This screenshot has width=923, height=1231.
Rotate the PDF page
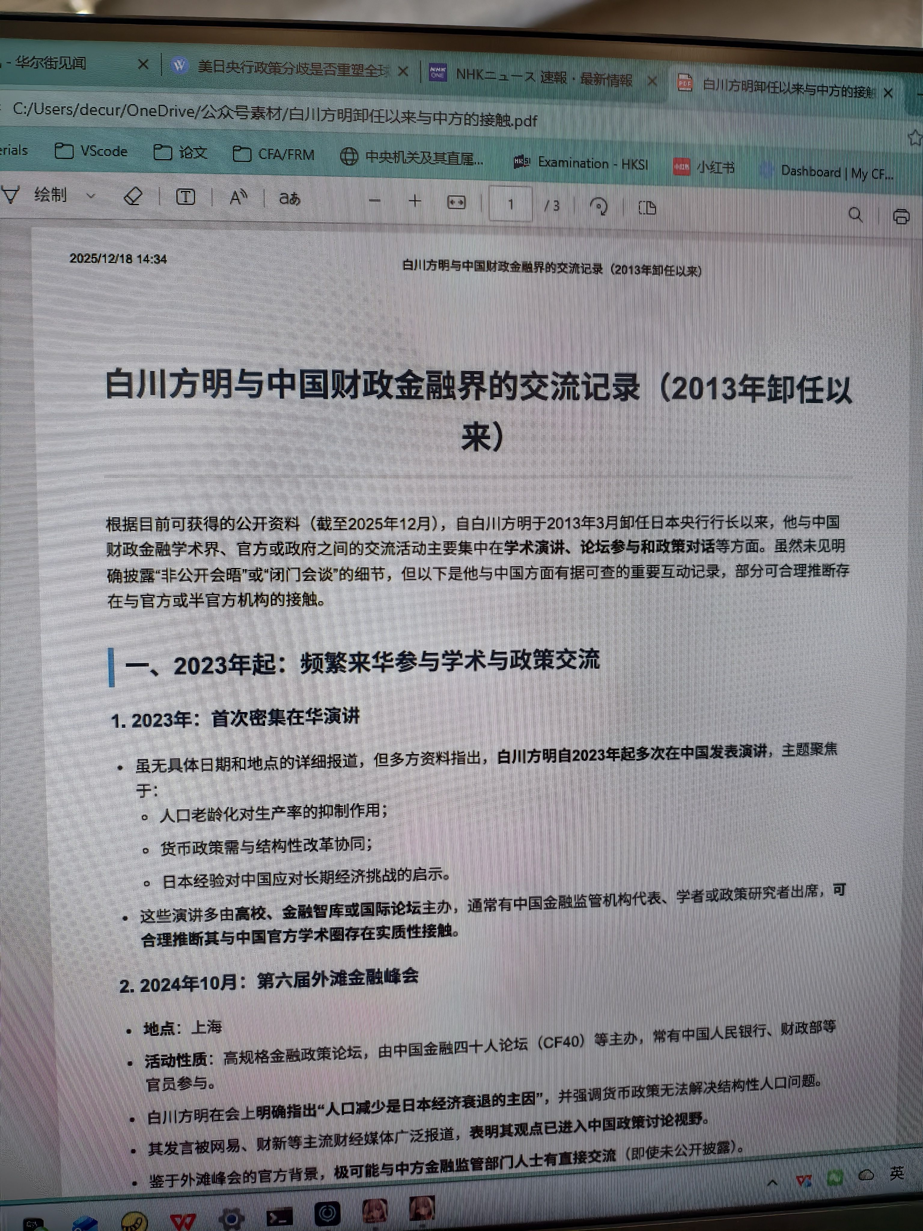599,206
